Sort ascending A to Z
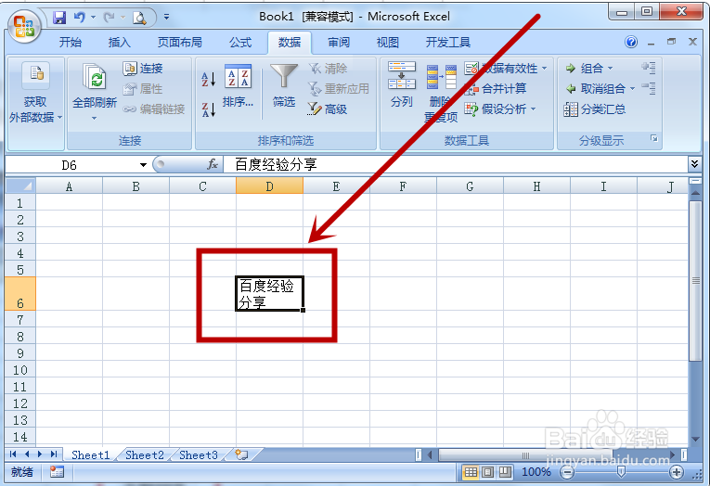710x486 pixels. click(x=208, y=80)
